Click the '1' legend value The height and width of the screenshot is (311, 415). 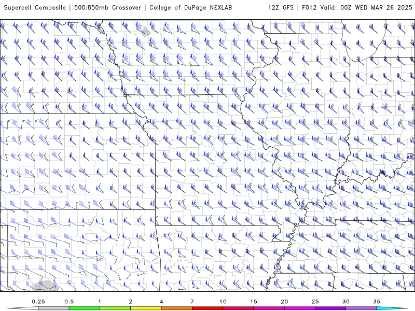point(100,302)
